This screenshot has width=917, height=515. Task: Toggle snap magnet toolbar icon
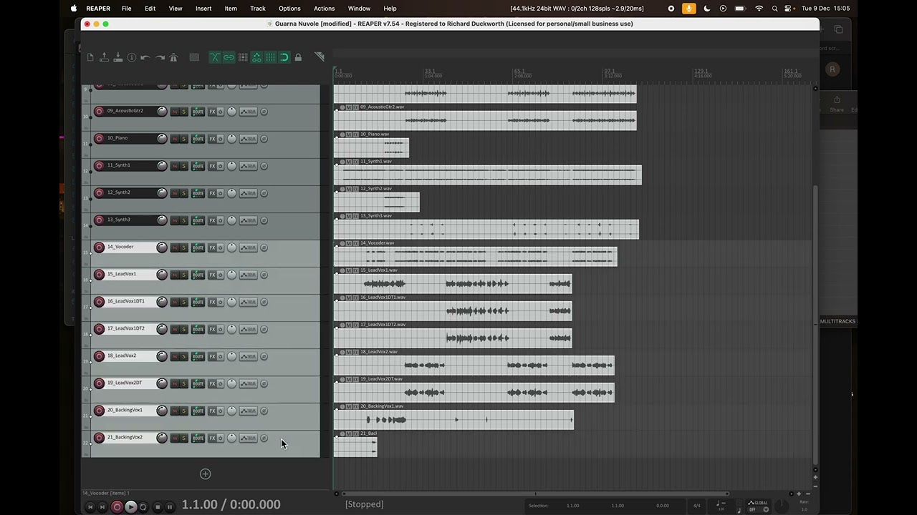[284, 57]
